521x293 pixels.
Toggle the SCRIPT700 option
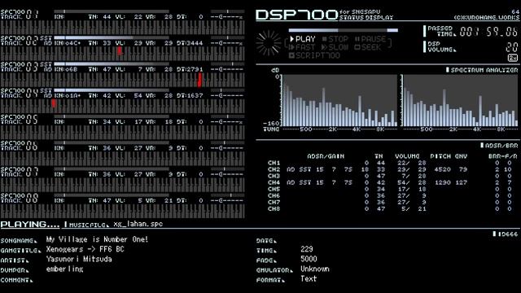tap(314, 55)
